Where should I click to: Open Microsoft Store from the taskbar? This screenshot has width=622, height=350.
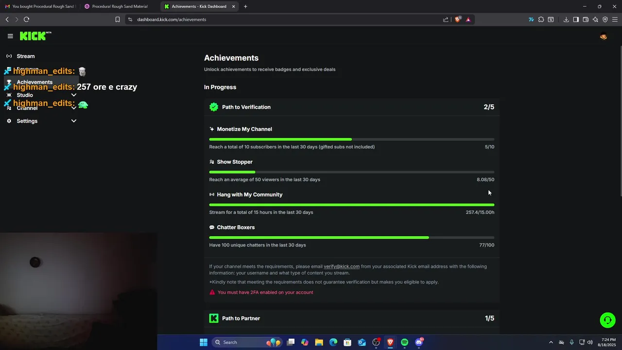click(x=347, y=342)
